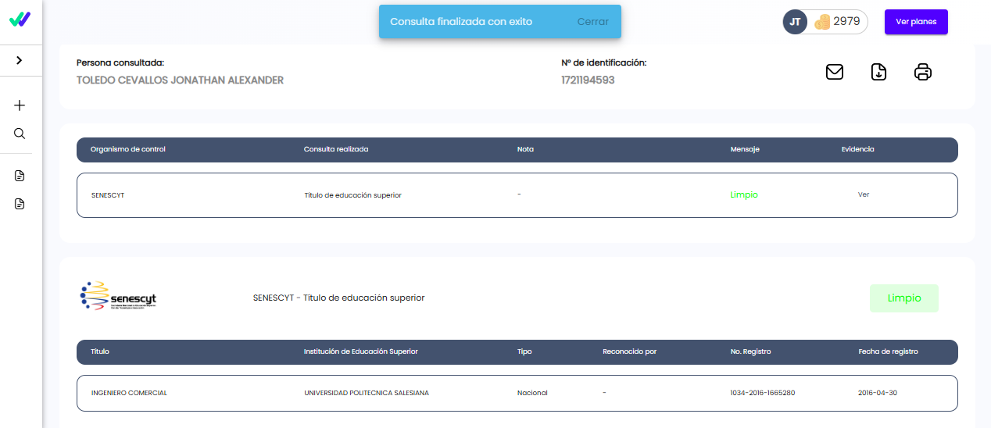The width and height of the screenshot is (991, 428).
Task: Click the plus icon for new query
Action: [20, 105]
